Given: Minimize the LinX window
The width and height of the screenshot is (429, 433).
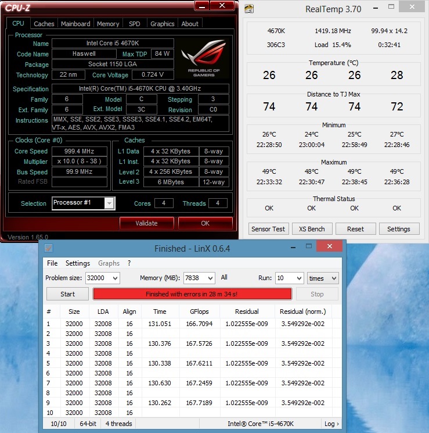Looking at the screenshot, I should pos(293,248).
